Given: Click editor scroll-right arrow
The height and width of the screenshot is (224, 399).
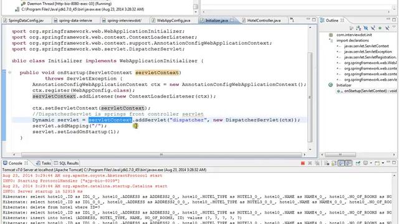Looking at the screenshot, I should (x=305, y=154).
